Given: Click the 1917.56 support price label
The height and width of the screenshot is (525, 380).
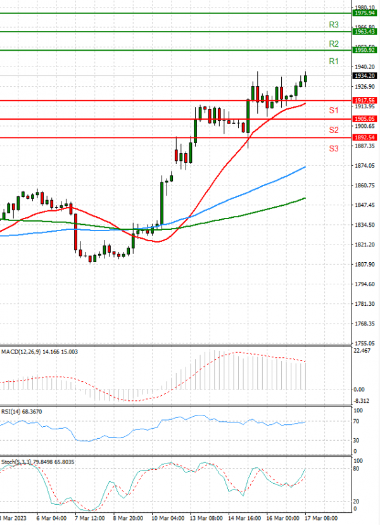Looking at the screenshot, I should 365,101.
